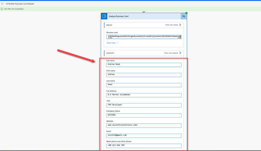The height and width of the screenshot is (151, 261).
Task: Click the 'Email' label
Action: pyautogui.click(x=108, y=131)
